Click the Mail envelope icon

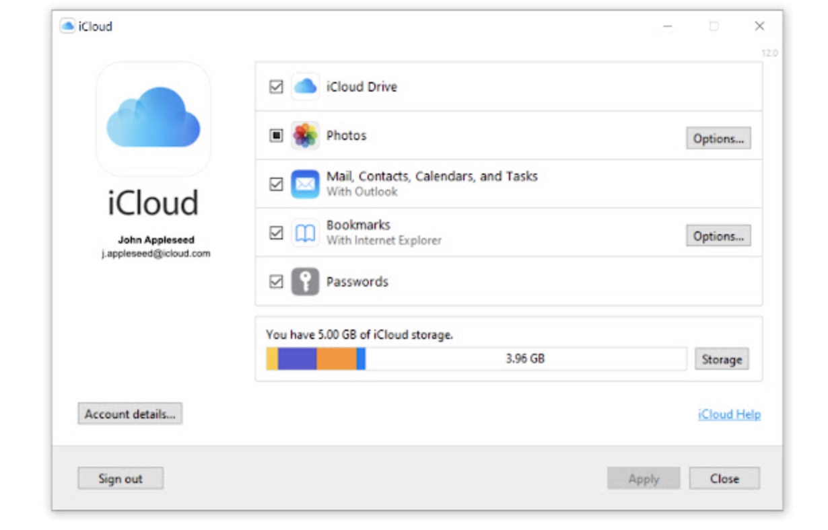[x=305, y=184]
